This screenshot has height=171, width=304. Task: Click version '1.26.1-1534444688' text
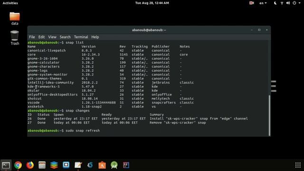[x=98, y=103]
